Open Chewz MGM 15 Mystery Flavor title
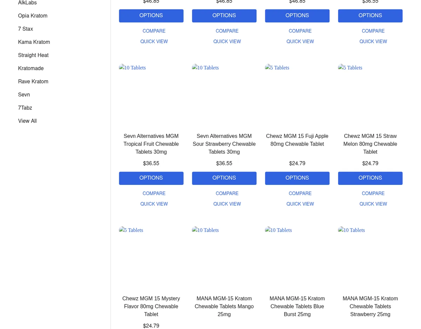This screenshot has width=421, height=329. click(151, 306)
